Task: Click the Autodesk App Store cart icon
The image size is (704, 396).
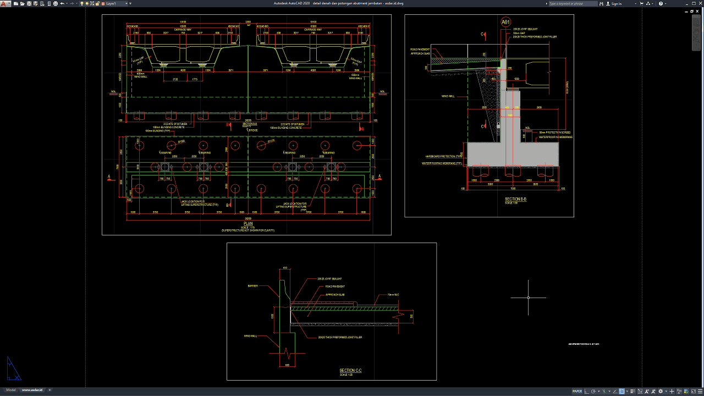Action: point(641,3)
